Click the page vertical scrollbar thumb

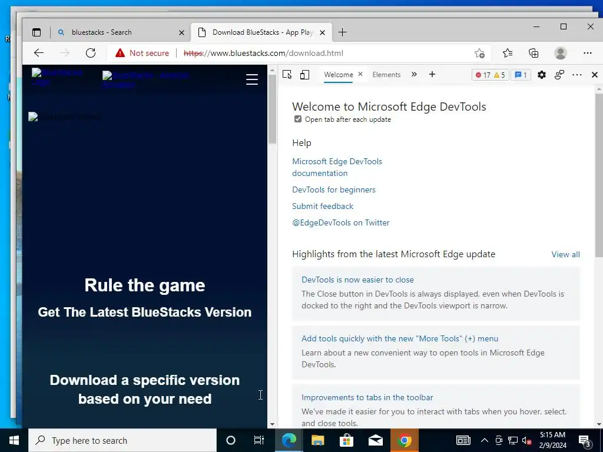pos(272,109)
